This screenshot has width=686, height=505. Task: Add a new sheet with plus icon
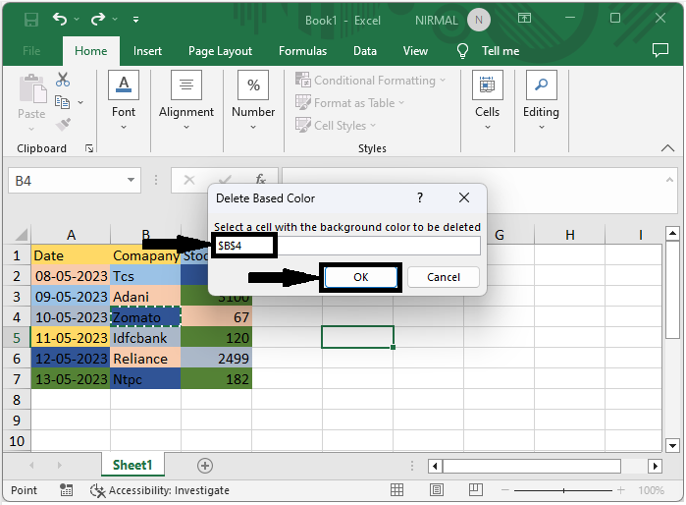click(205, 465)
